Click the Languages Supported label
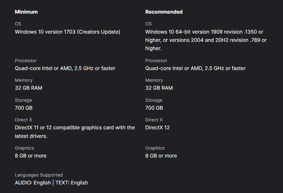This screenshot has width=283, height=193. click(x=39, y=175)
